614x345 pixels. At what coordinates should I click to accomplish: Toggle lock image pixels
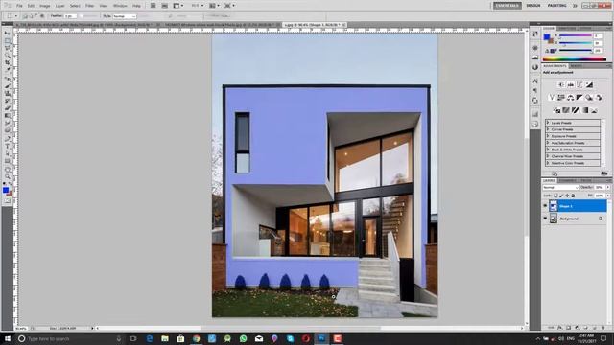[x=561, y=195]
